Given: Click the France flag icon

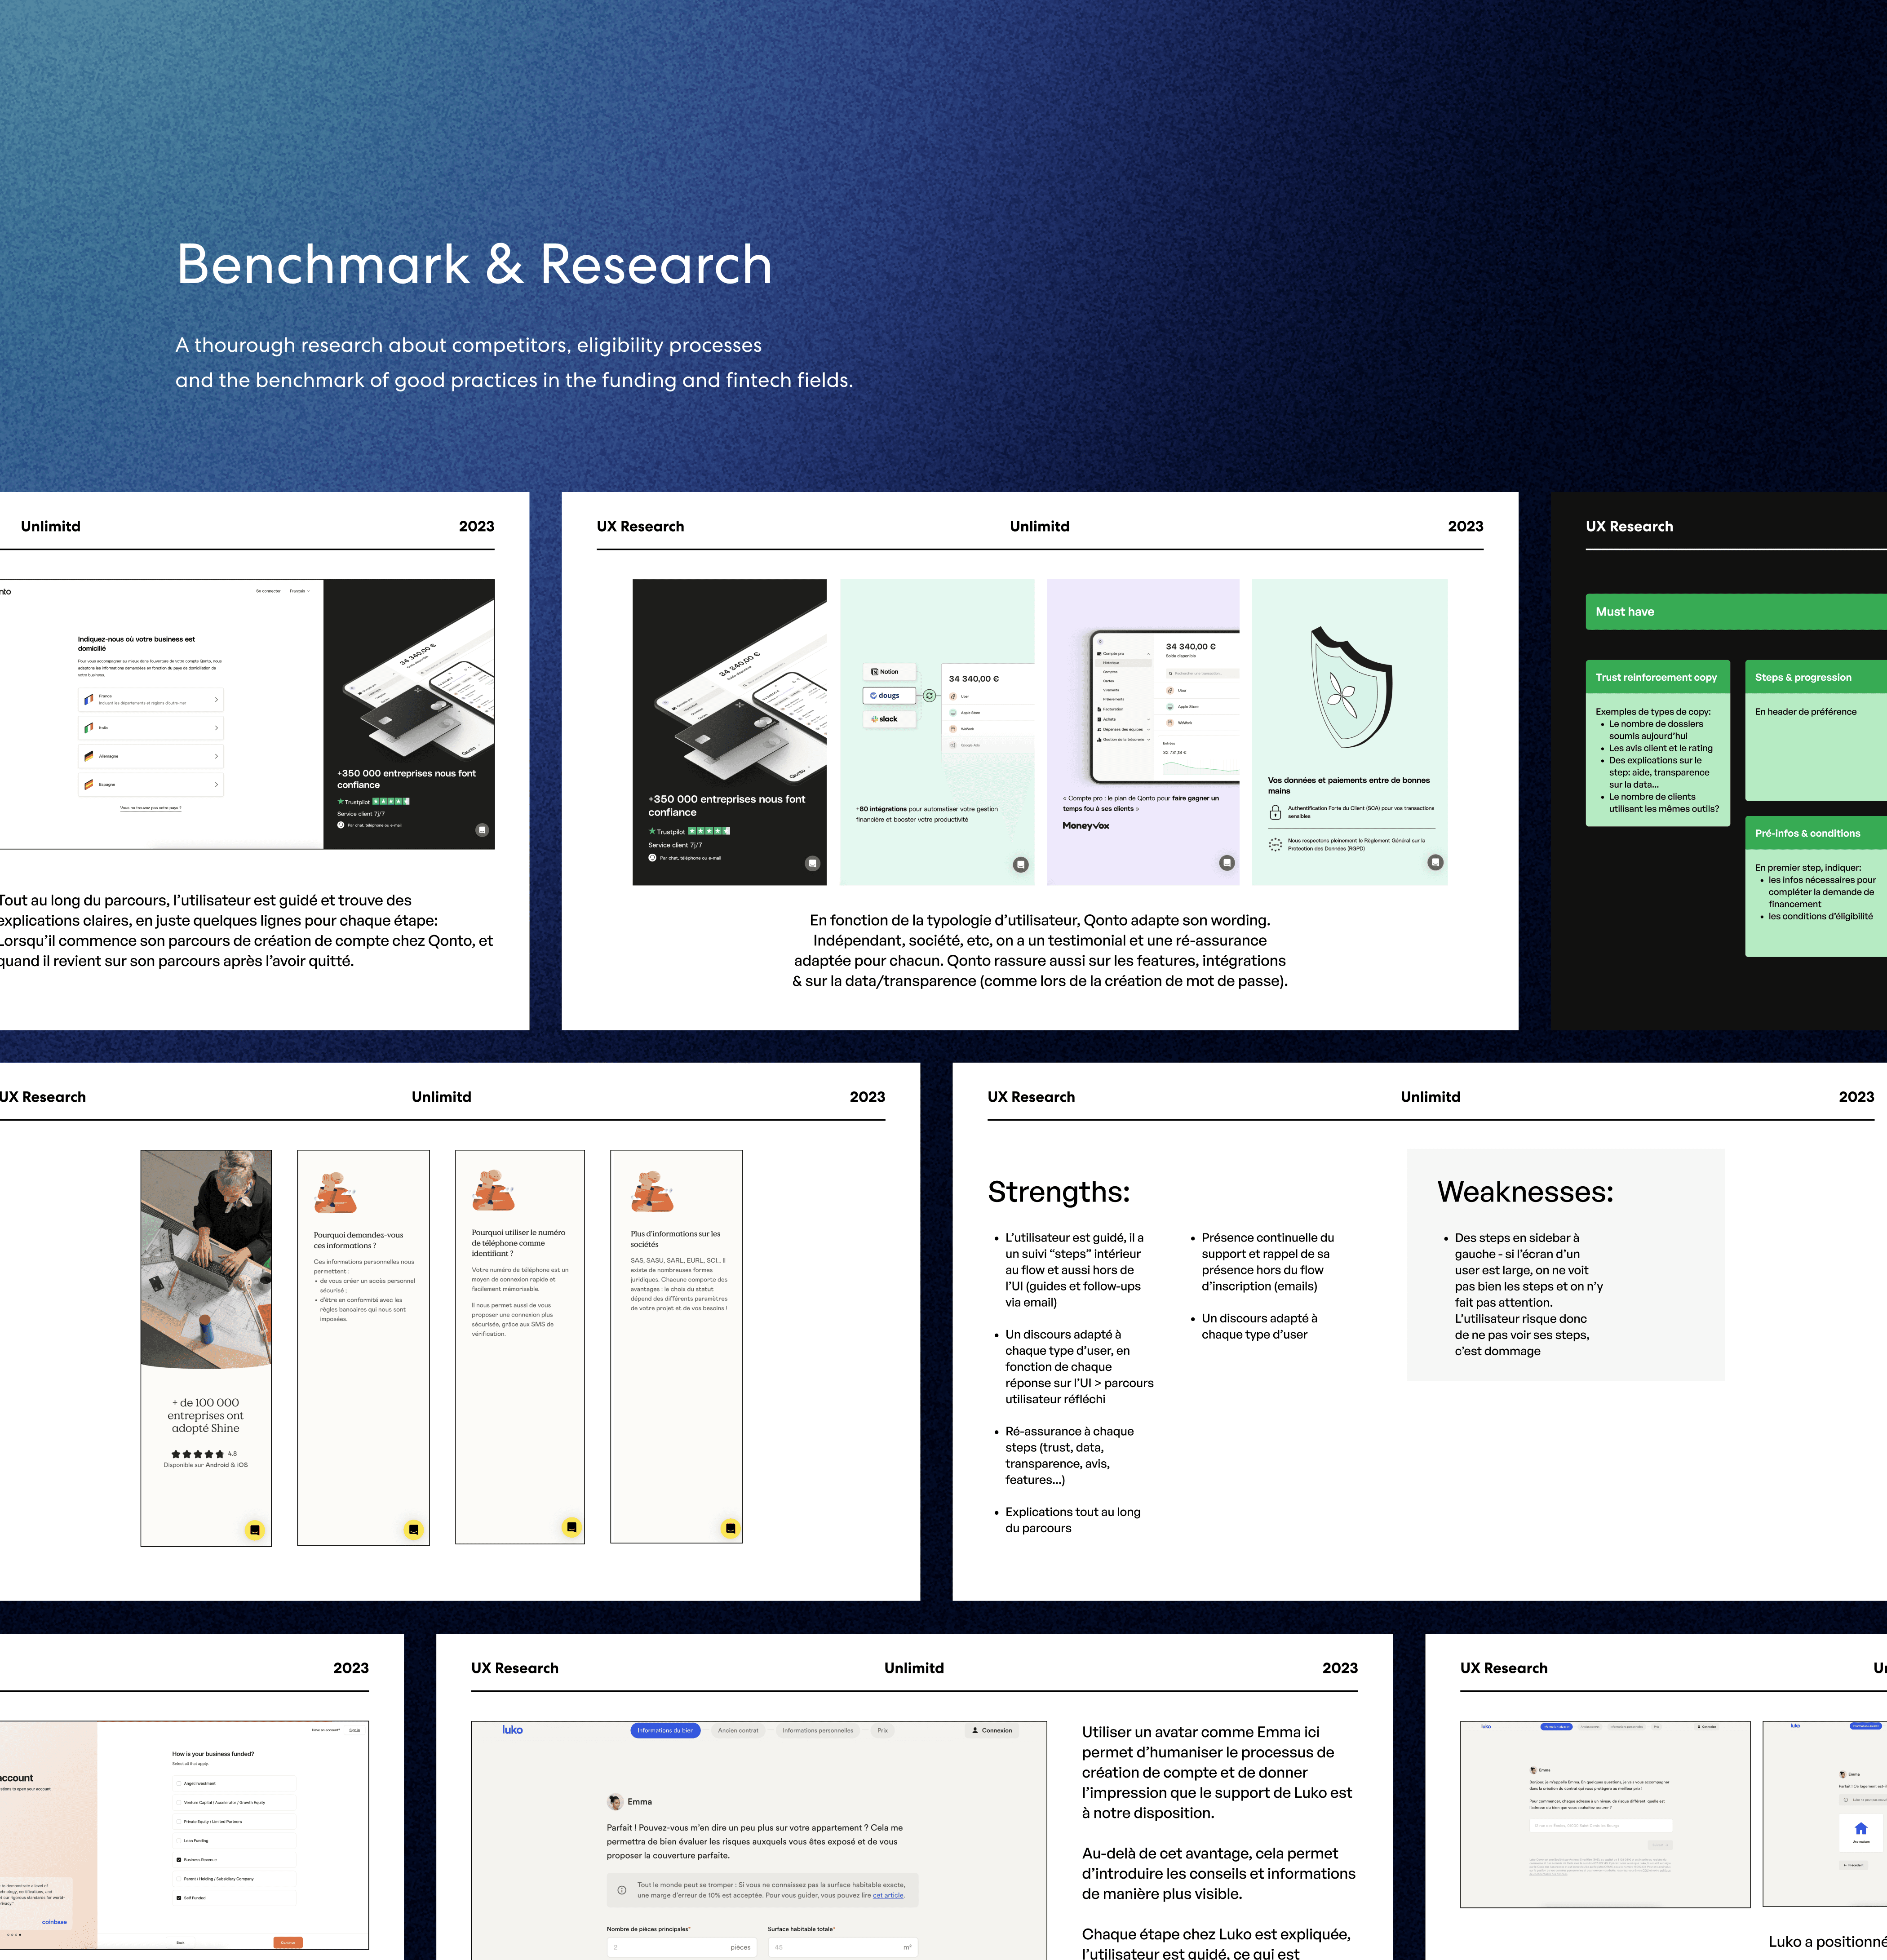Looking at the screenshot, I should (x=89, y=699).
